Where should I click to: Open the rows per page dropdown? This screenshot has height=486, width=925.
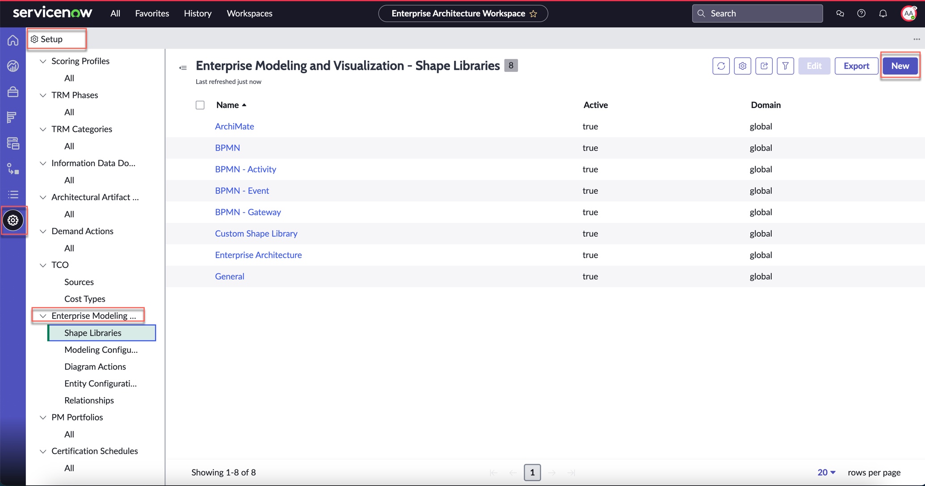[827, 472]
